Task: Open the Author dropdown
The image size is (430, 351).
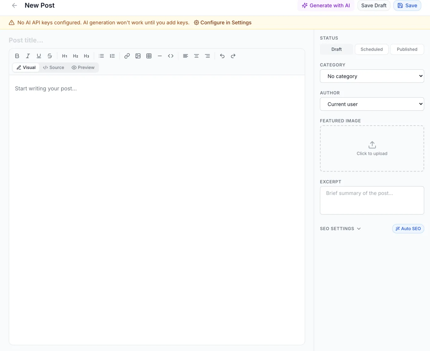Action: coord(372,104)
